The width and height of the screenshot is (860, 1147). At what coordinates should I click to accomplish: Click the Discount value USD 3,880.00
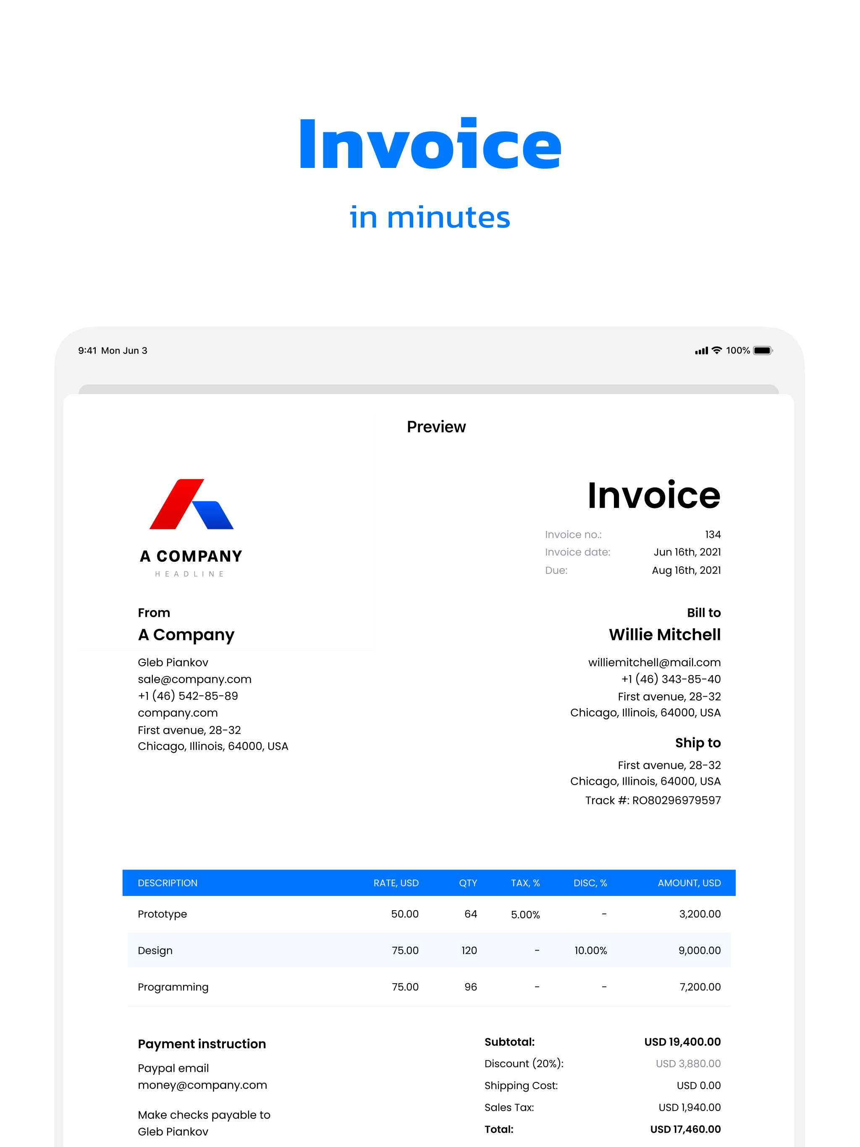(688, 1063)
